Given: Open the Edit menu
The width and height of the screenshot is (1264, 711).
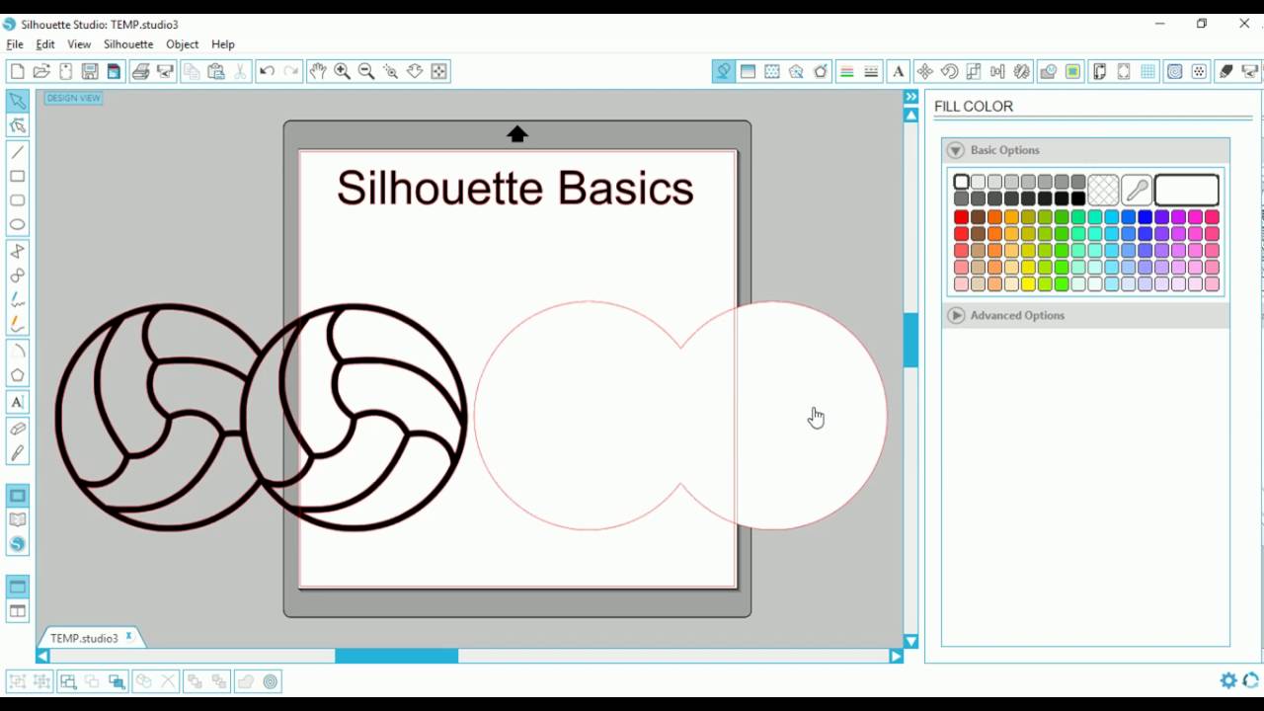Looking at the screenshot, I should (x=45, y=44).
